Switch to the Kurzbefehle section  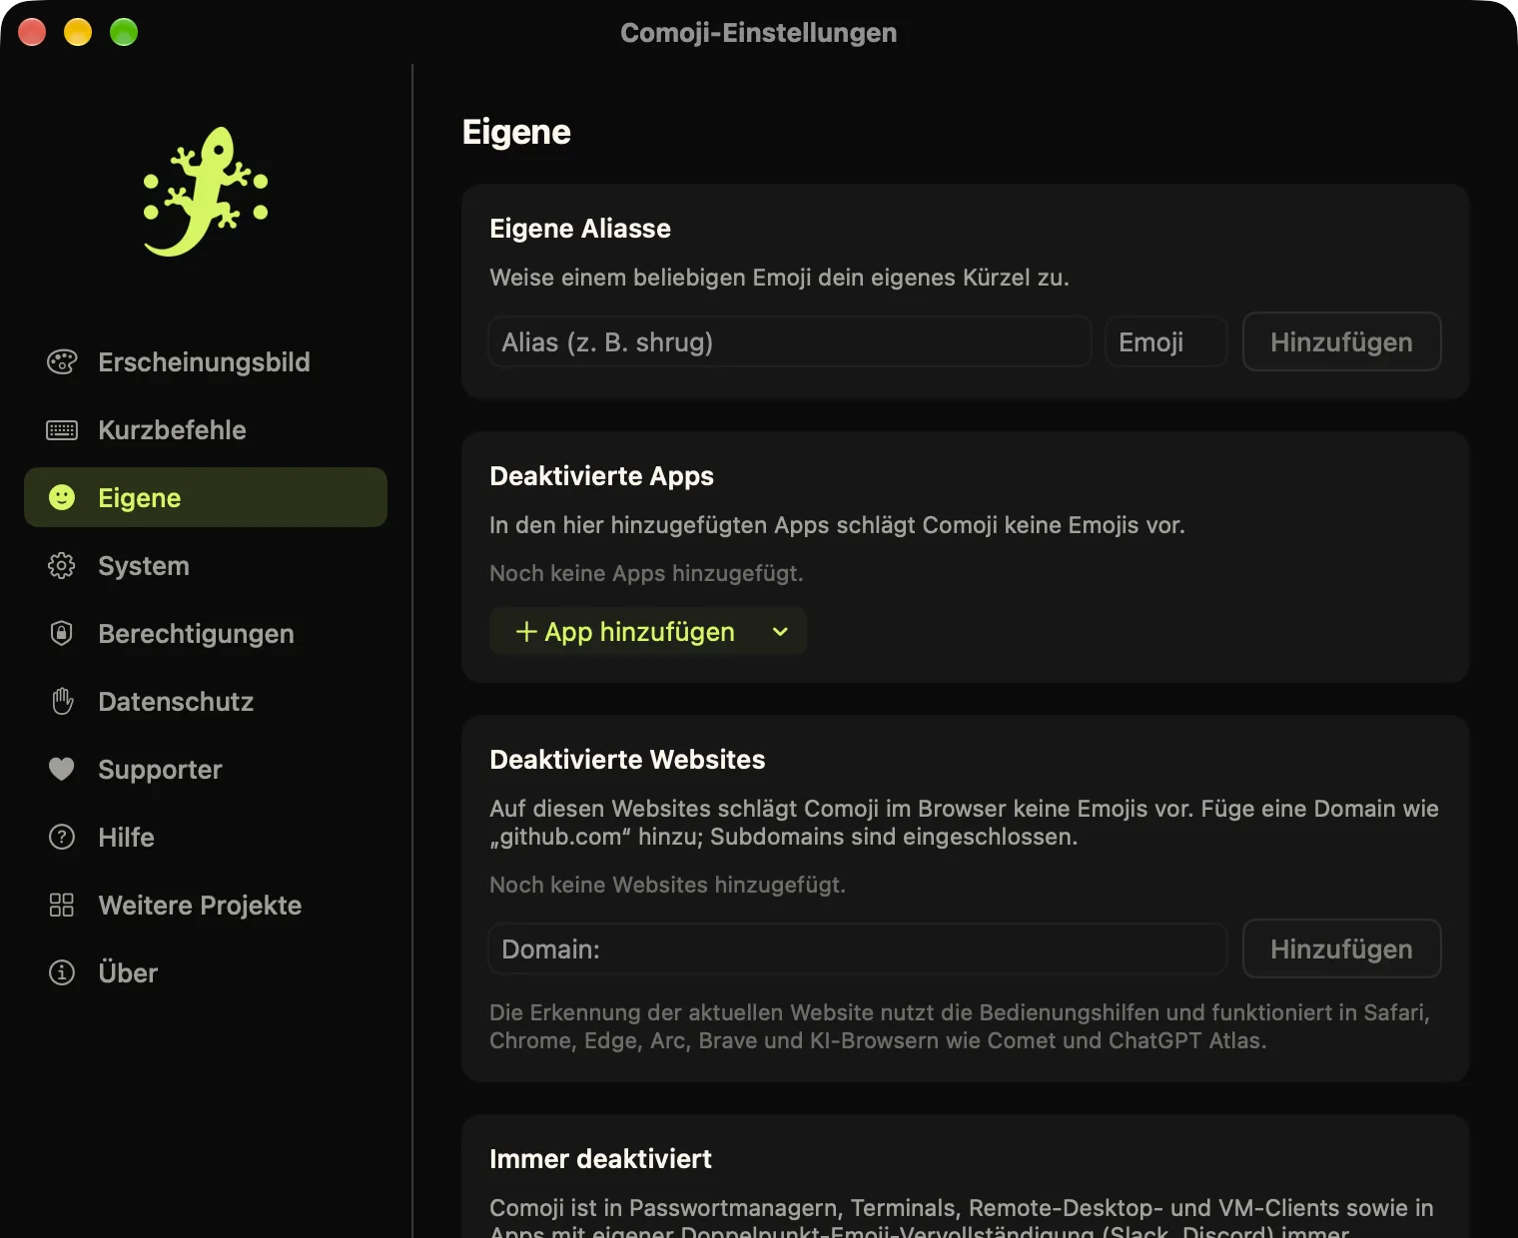(x=206, y=430)
